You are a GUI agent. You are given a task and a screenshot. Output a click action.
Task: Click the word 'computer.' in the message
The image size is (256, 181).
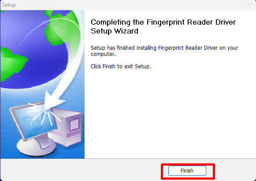(x=103, y=54)
